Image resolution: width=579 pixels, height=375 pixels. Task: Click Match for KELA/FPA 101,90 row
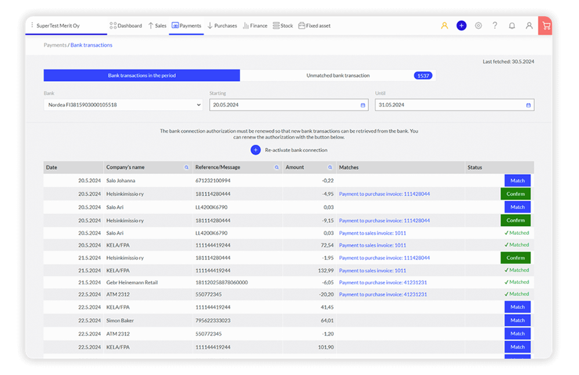pos(518,347)
